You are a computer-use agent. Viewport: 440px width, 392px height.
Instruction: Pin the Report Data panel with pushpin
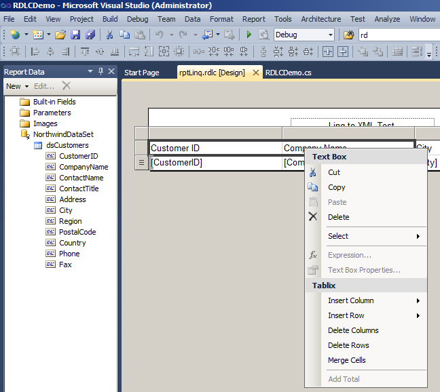100,71
